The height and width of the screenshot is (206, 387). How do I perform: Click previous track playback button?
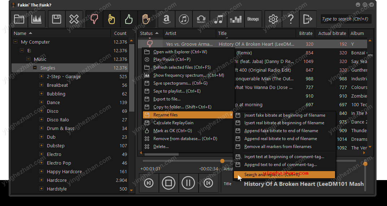pos(149,183)
